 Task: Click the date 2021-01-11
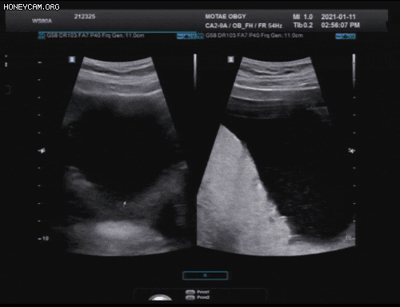tap(338, 17)
